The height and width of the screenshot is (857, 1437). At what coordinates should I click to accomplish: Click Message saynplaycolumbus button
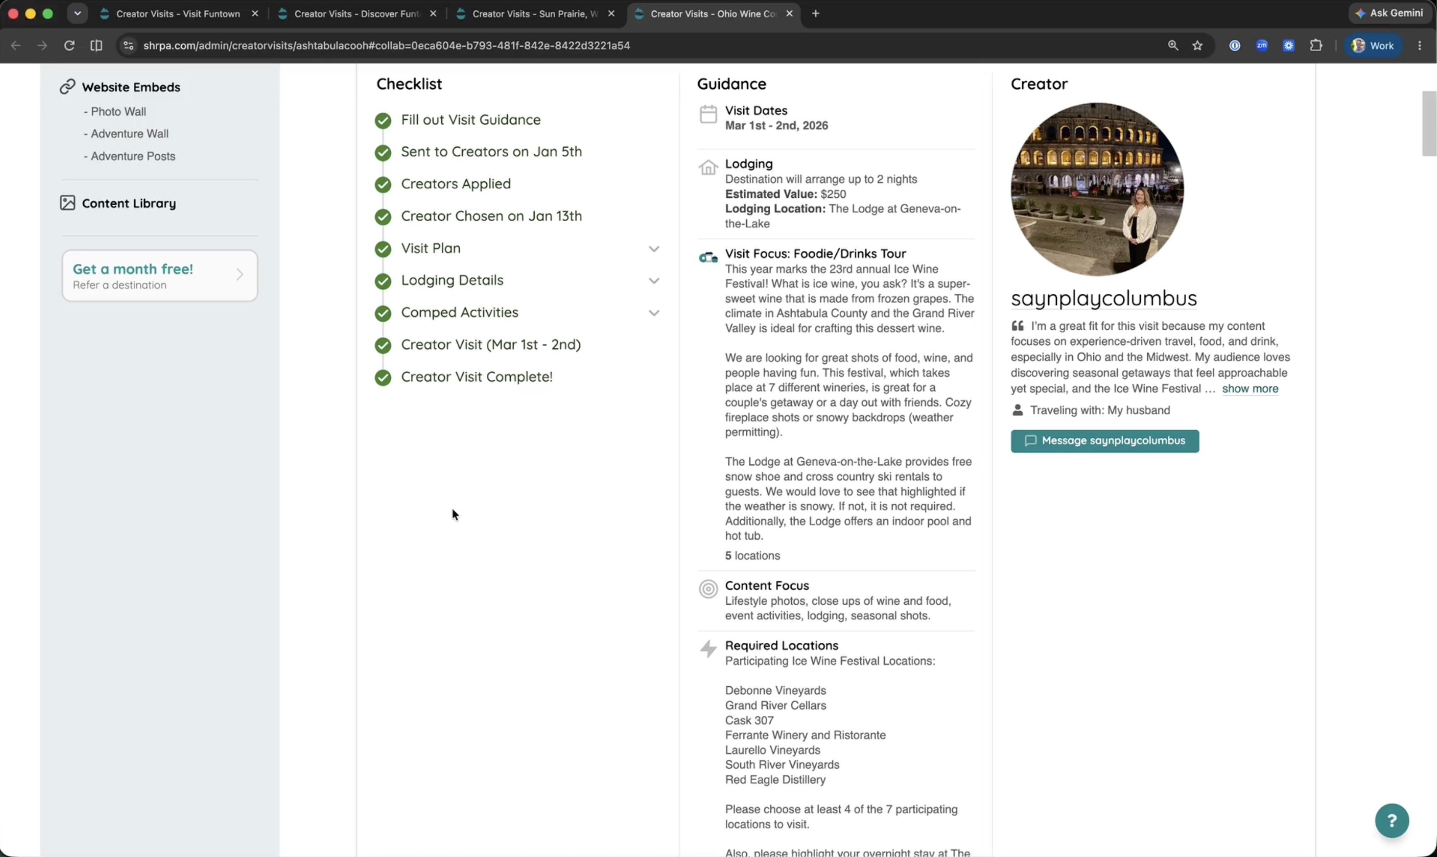tap(1104, 441)
